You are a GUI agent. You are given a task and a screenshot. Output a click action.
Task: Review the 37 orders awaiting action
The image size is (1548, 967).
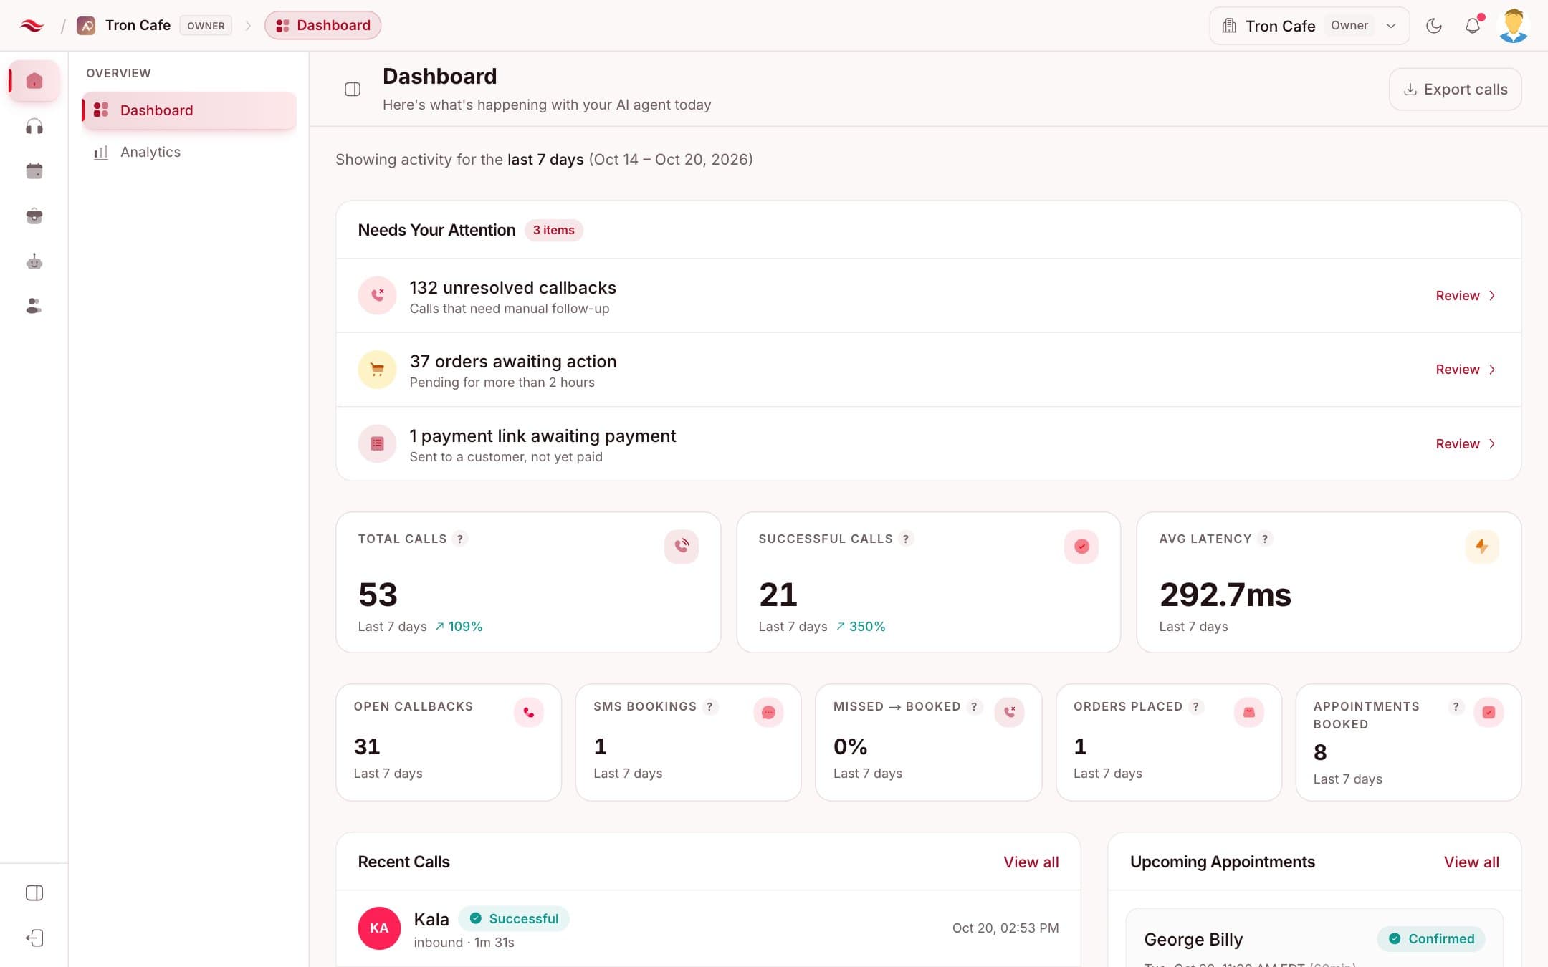1465,370
